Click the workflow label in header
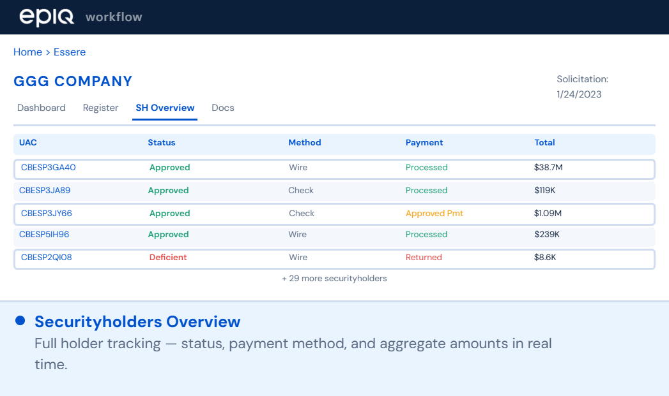This screenshot has height=396, width=669. pyautogui.click(x=114, y=17)
